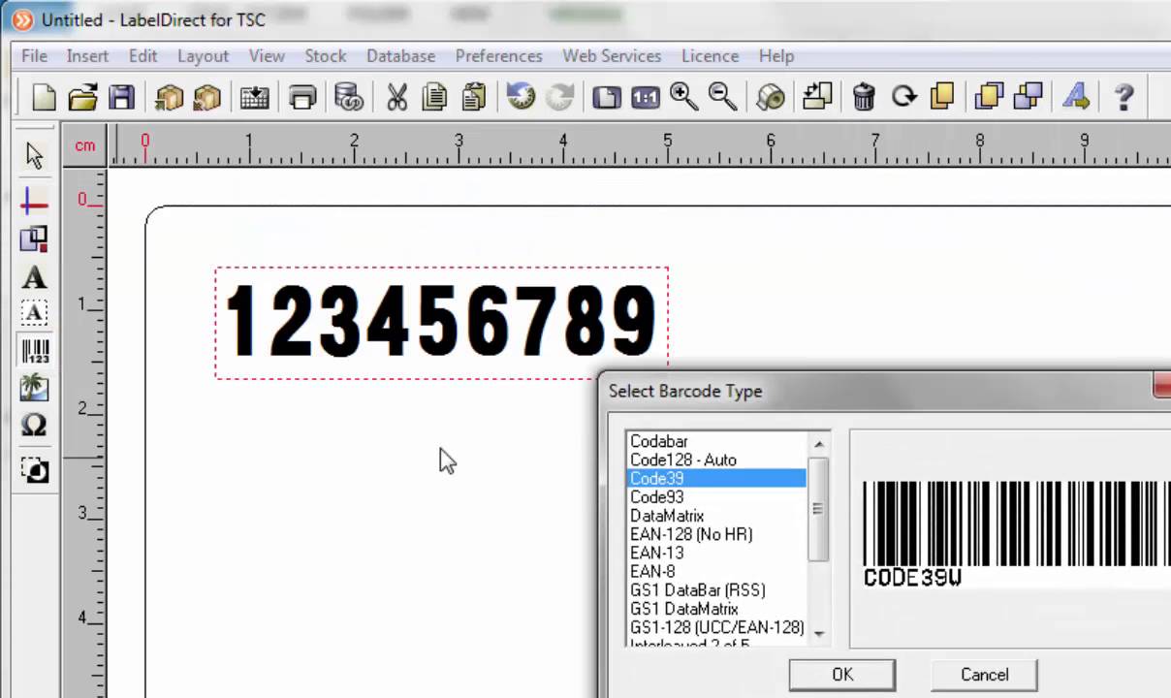
Task: Redo the greyed-out action
Action: [x=559, y=97]
